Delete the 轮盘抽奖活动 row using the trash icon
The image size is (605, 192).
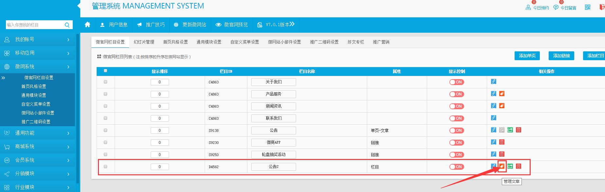pos(501,154)
